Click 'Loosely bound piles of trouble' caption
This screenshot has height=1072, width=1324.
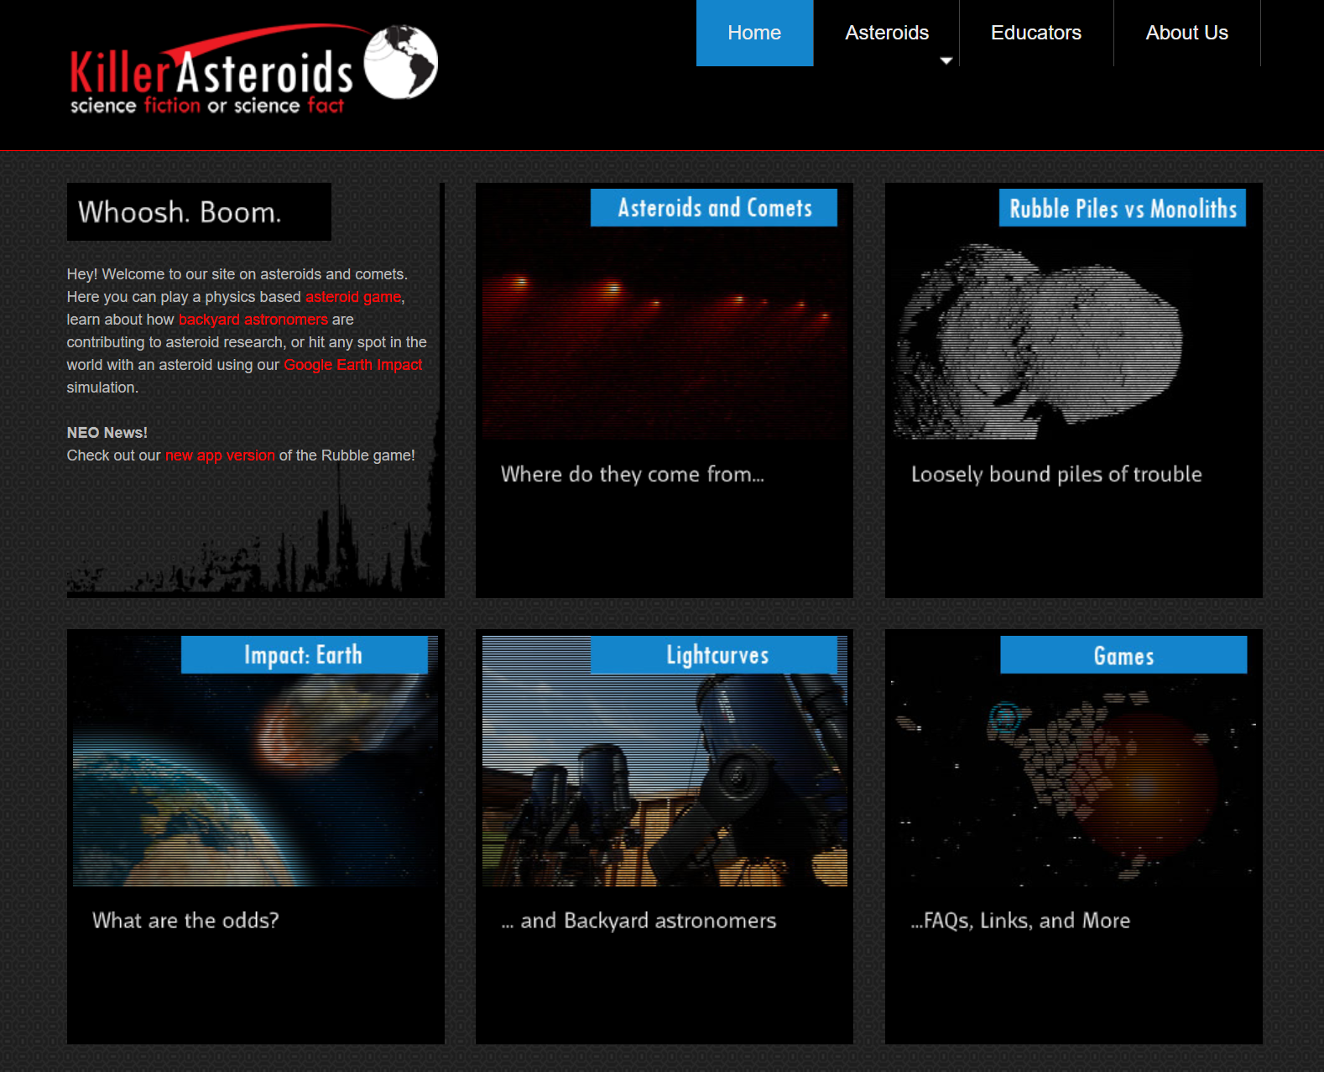coord(1056,474)
